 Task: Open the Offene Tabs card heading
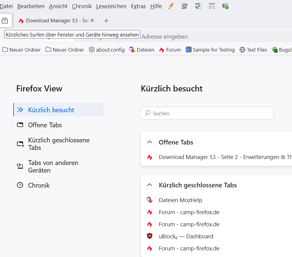[176, 142]
